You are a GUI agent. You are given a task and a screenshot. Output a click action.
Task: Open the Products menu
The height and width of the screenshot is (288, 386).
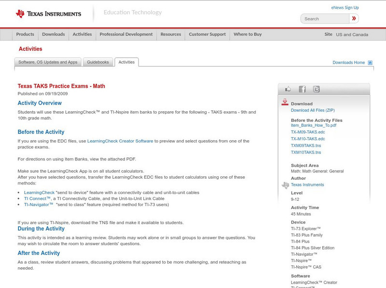click(25, 34)
